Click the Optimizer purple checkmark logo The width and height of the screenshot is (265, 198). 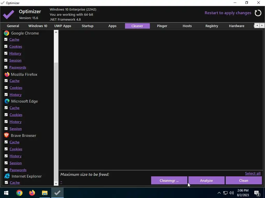9,14
